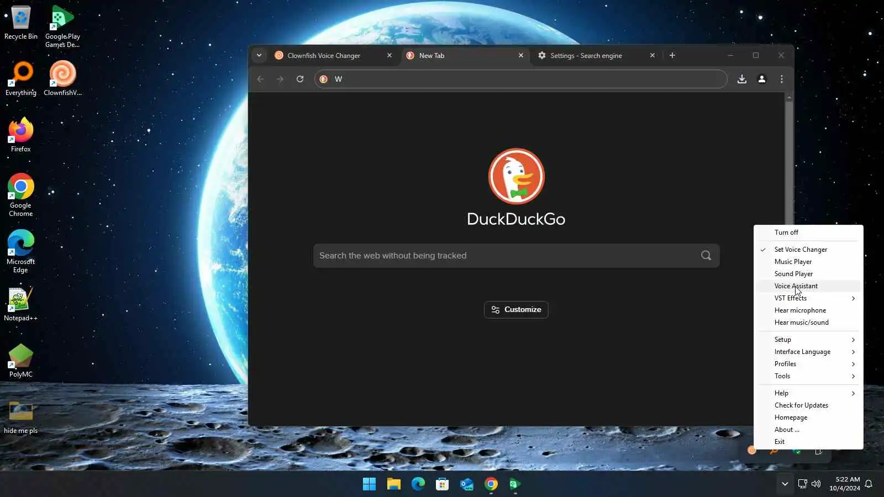Expand the VST Effects submenu

tap(808, 298)
